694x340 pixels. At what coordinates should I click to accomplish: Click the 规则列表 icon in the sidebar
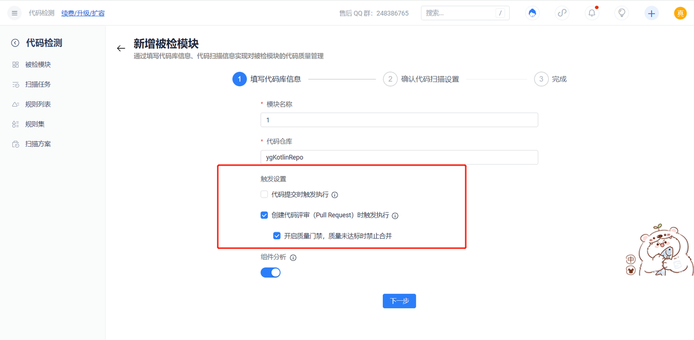[16, 104]
